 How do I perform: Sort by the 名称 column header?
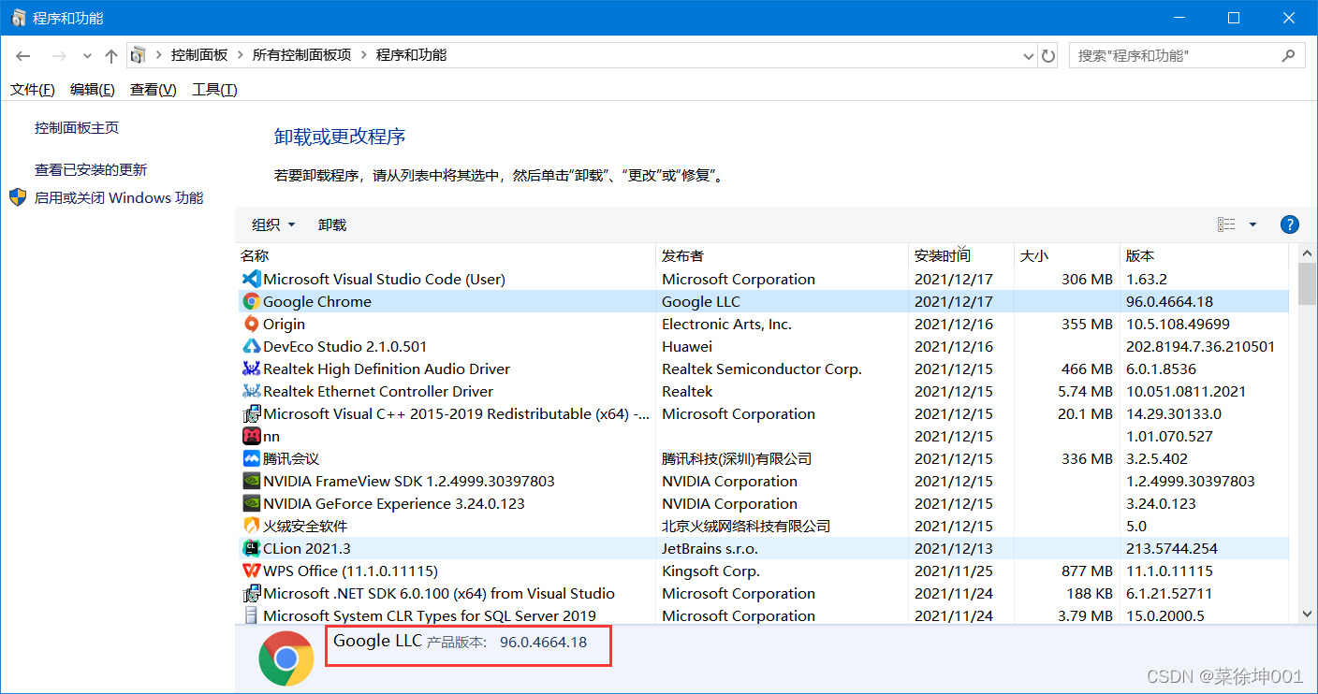[446, 255]
